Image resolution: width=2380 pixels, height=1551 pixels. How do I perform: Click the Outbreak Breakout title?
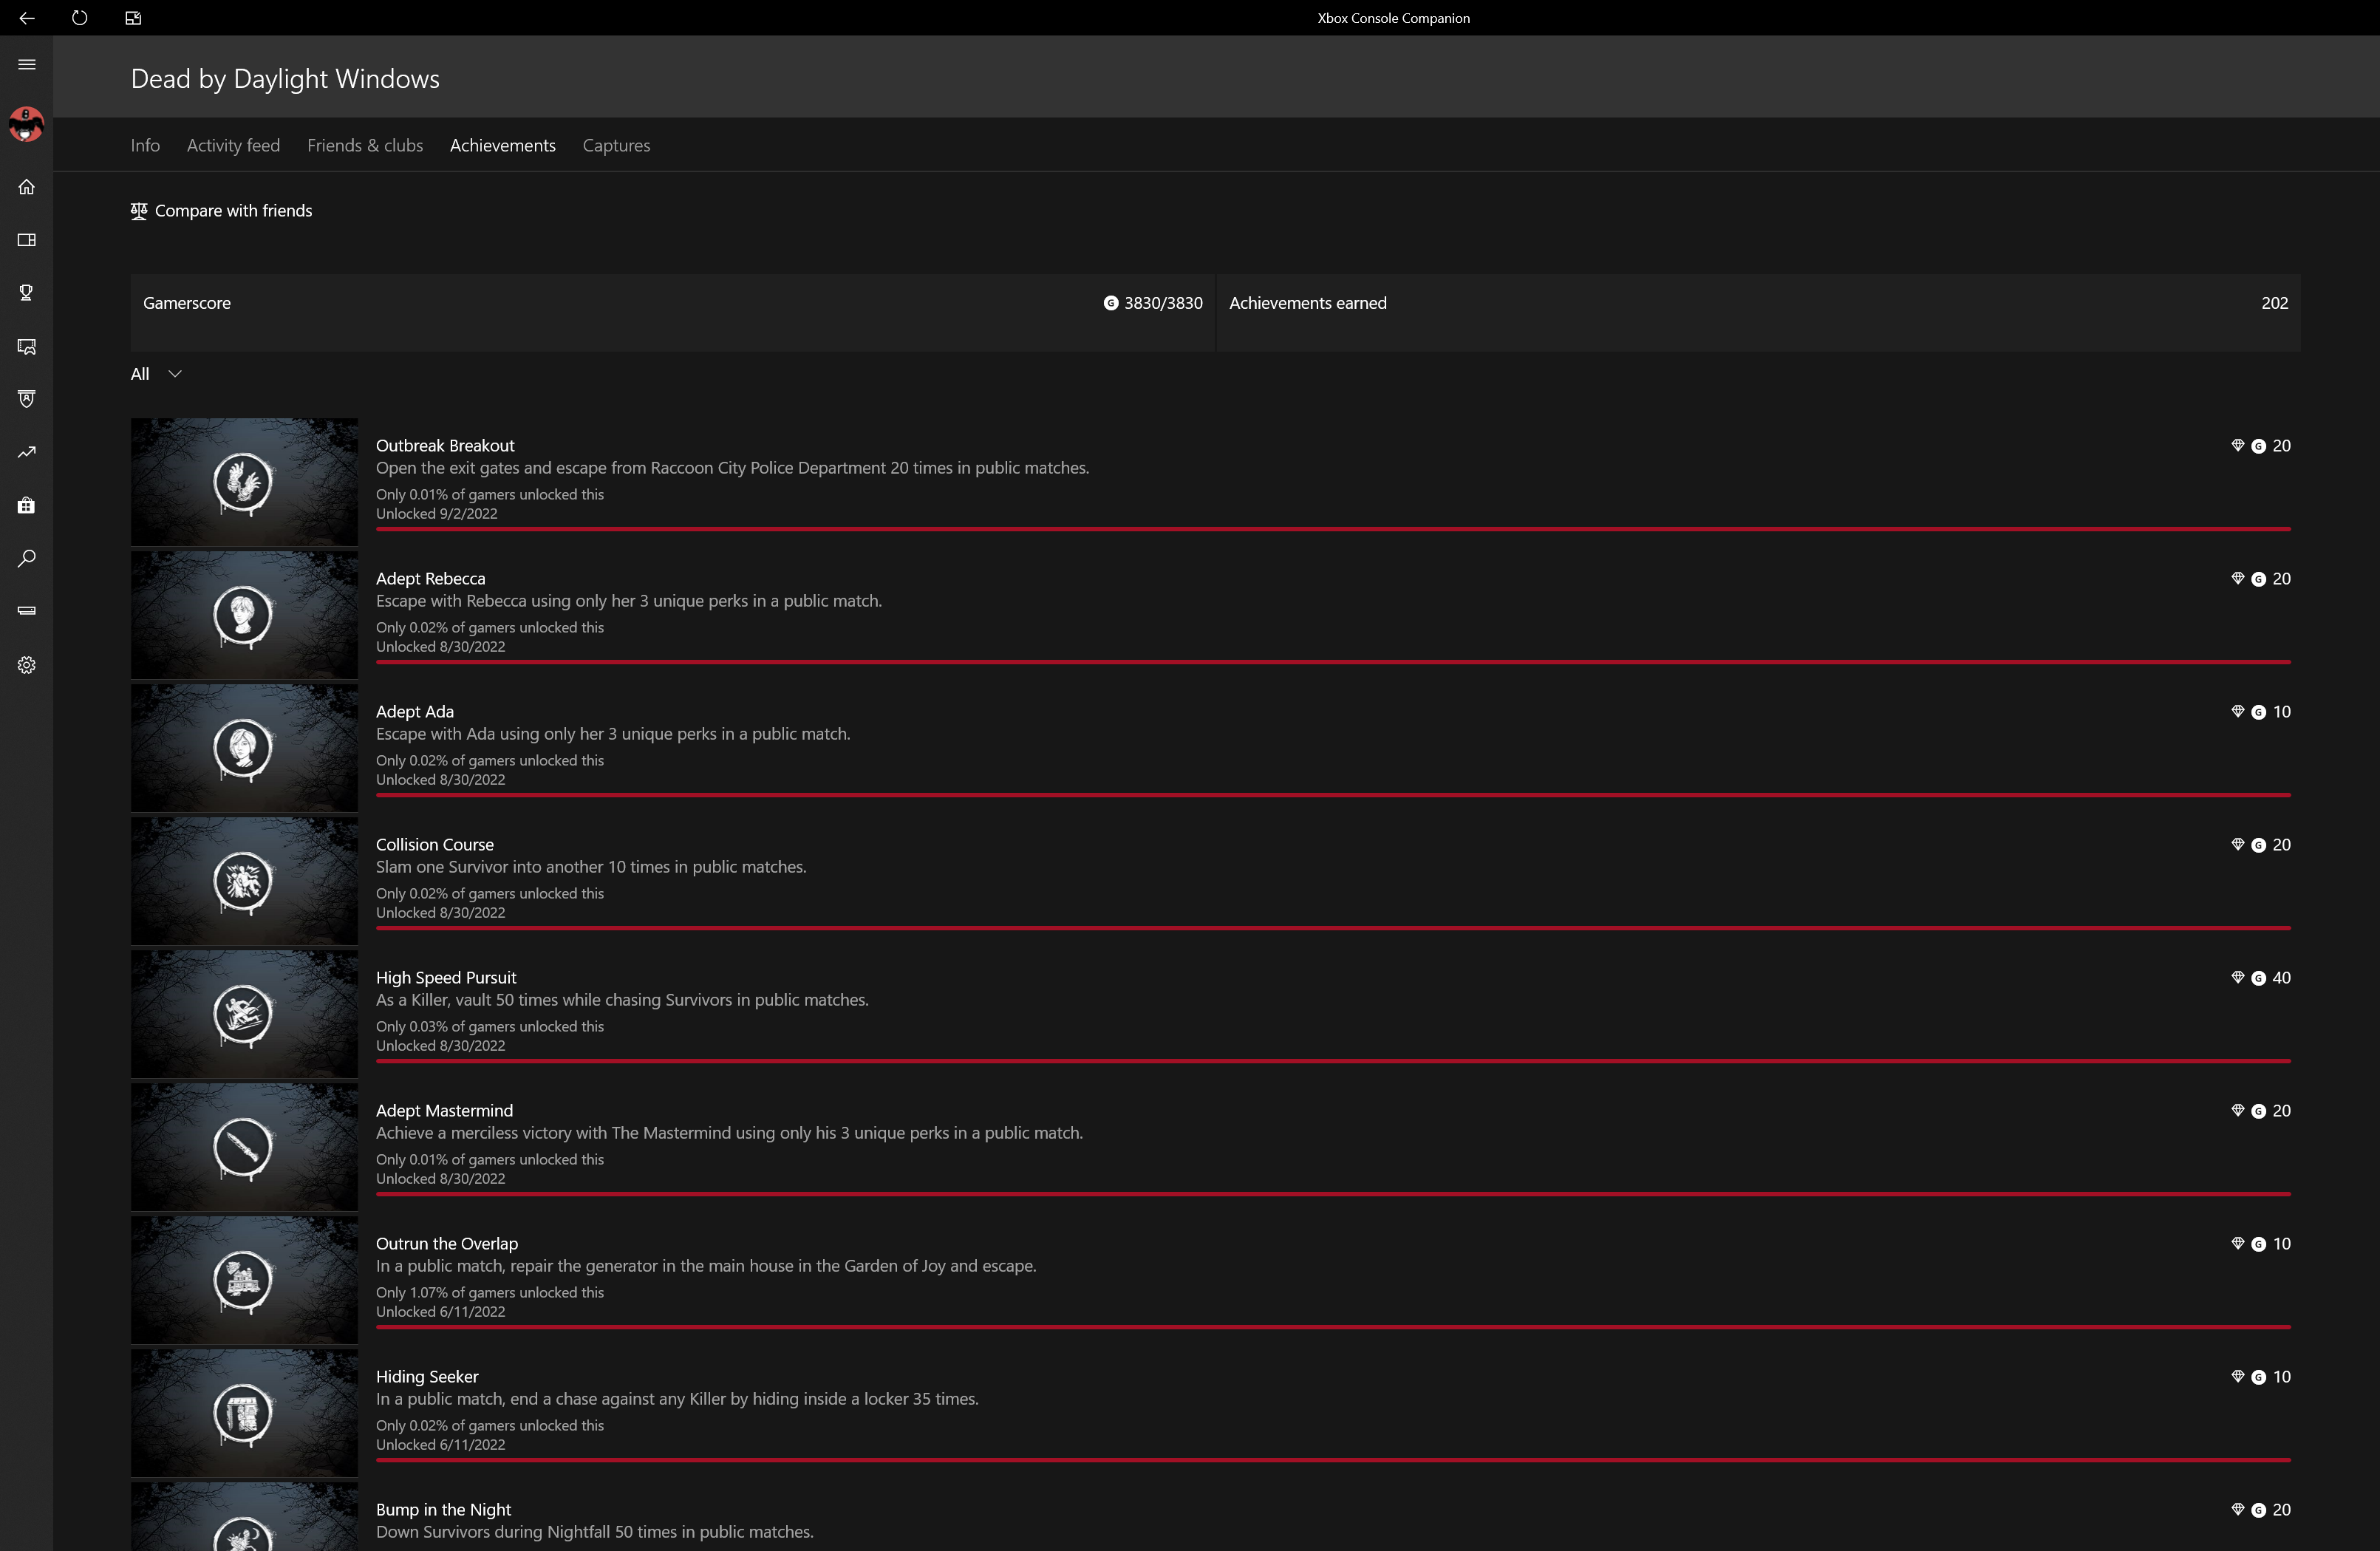[x=445, y=446]
